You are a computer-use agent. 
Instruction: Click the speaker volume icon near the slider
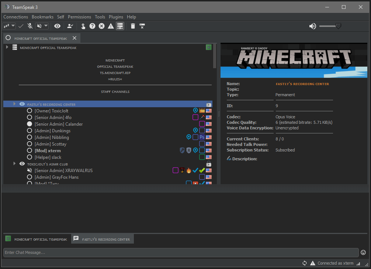312,26
